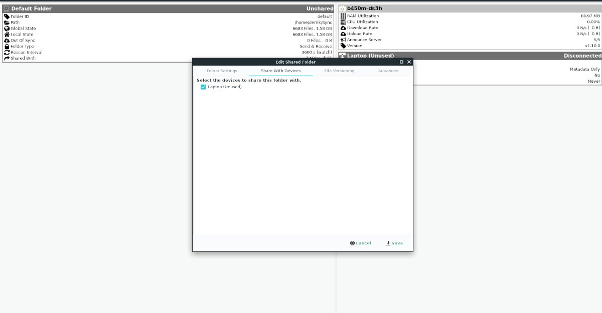602x313 pixels.
Task: Click the megaphone icon beside Announce Server
Action: point(343,40)
